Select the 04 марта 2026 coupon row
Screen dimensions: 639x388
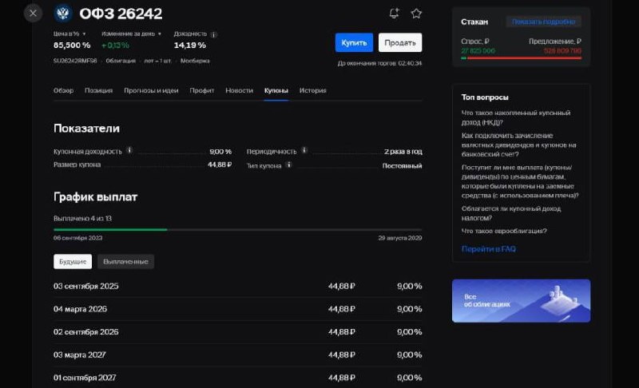237,309
